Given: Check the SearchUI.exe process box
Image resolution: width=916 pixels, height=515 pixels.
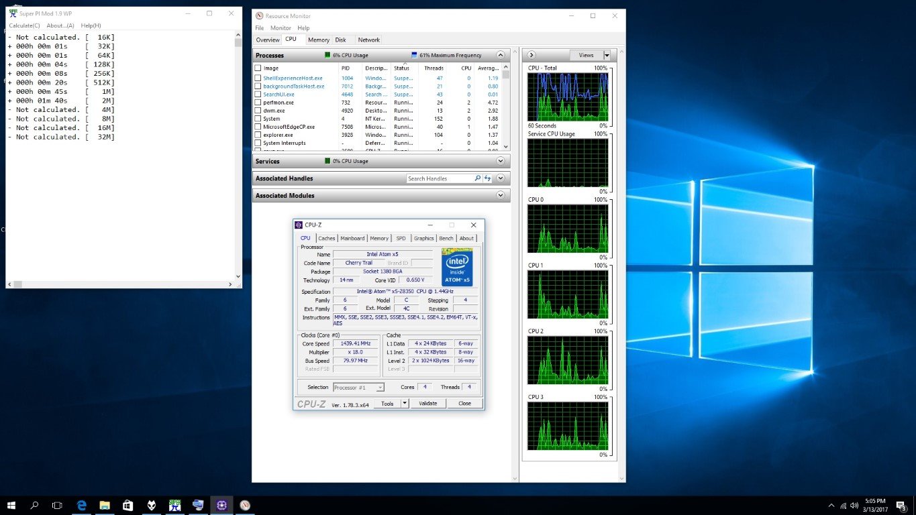Looking at the screenshot, I should click(x=258, y=94).
